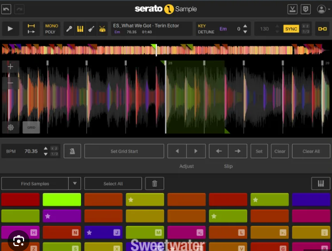Trigger the bright lime green pad
Viewport: 332px width, 251px height.
62,200
